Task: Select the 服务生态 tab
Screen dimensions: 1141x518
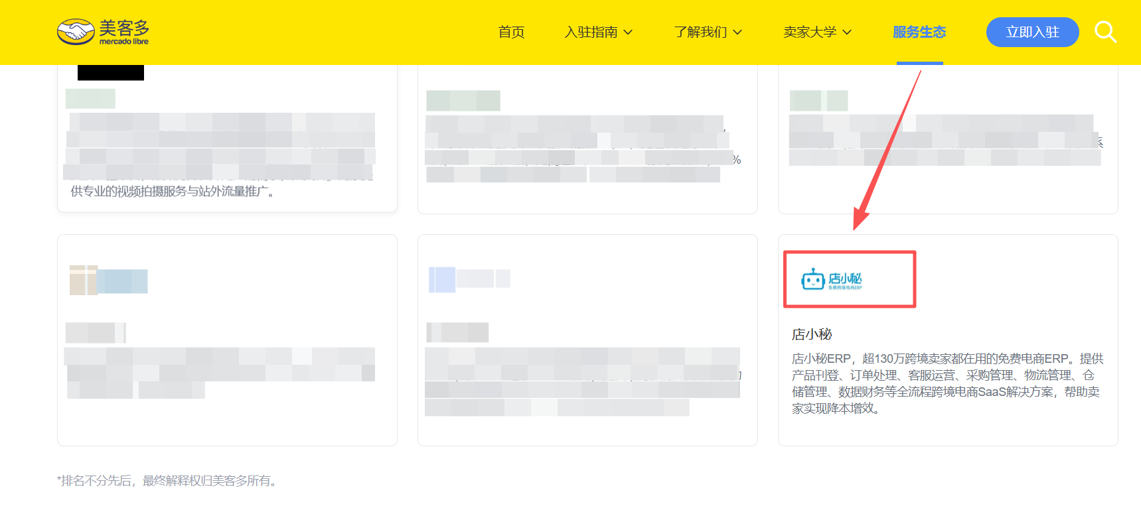Action: (x=919, y=32)
